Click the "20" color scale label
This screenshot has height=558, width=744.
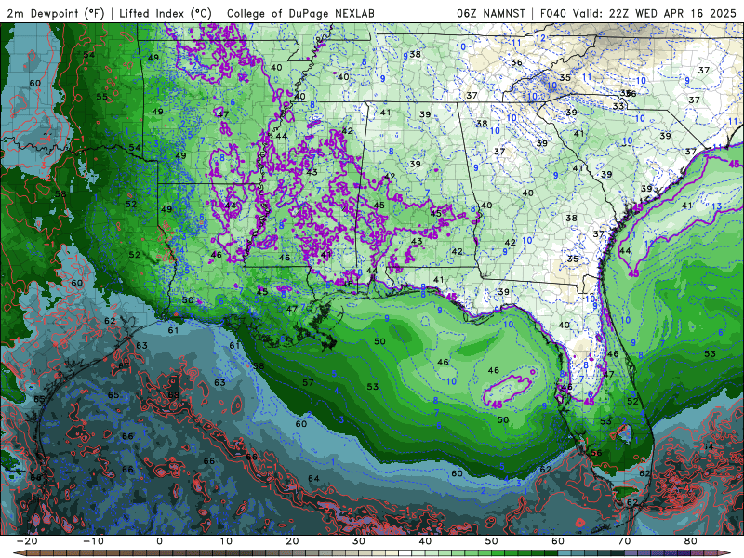(292, 541)
